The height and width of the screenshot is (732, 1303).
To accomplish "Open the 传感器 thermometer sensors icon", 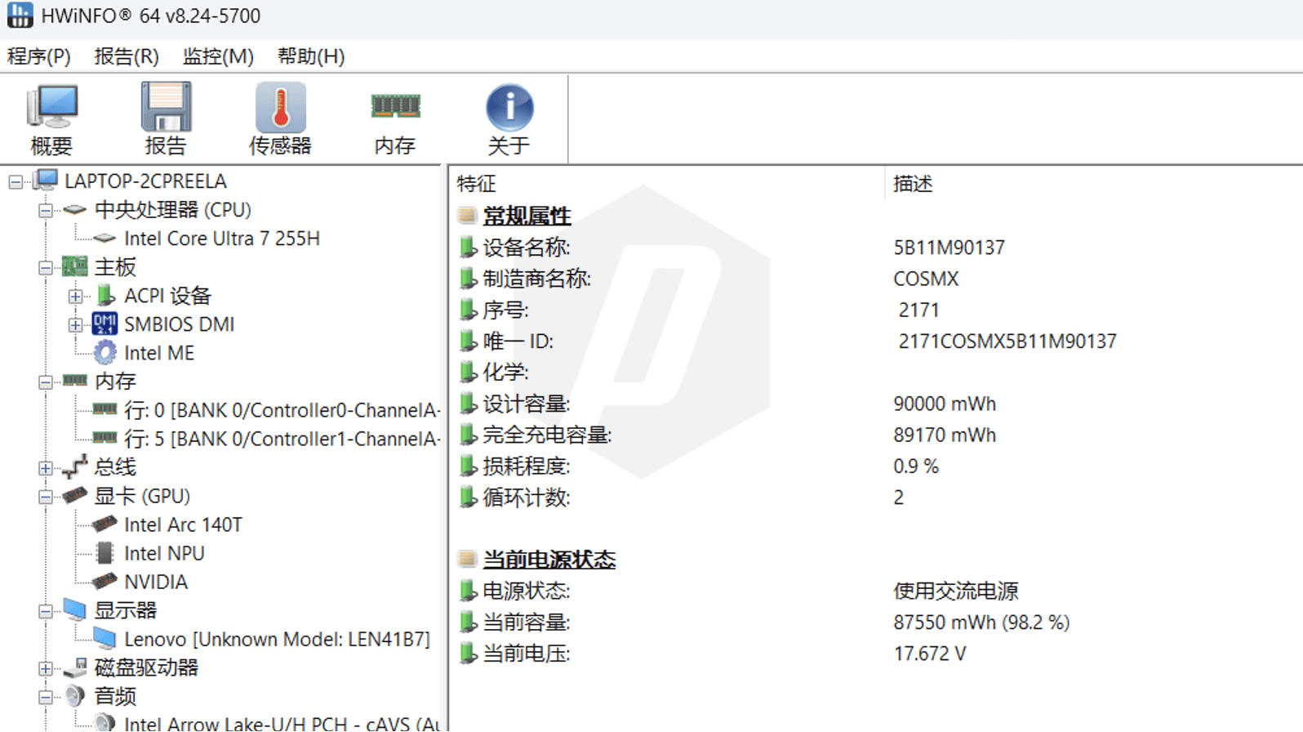I will pos(280,108).
